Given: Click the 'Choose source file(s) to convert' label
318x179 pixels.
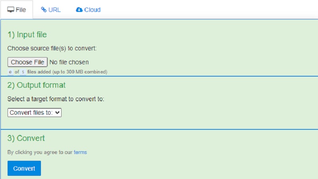Looking at the screenshot, I should [52, 48].
